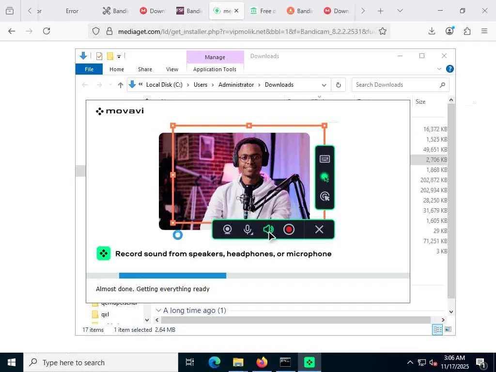Open the Firefox account icon
This screenshot has width=496, height=372.
(x=449, y=31)
